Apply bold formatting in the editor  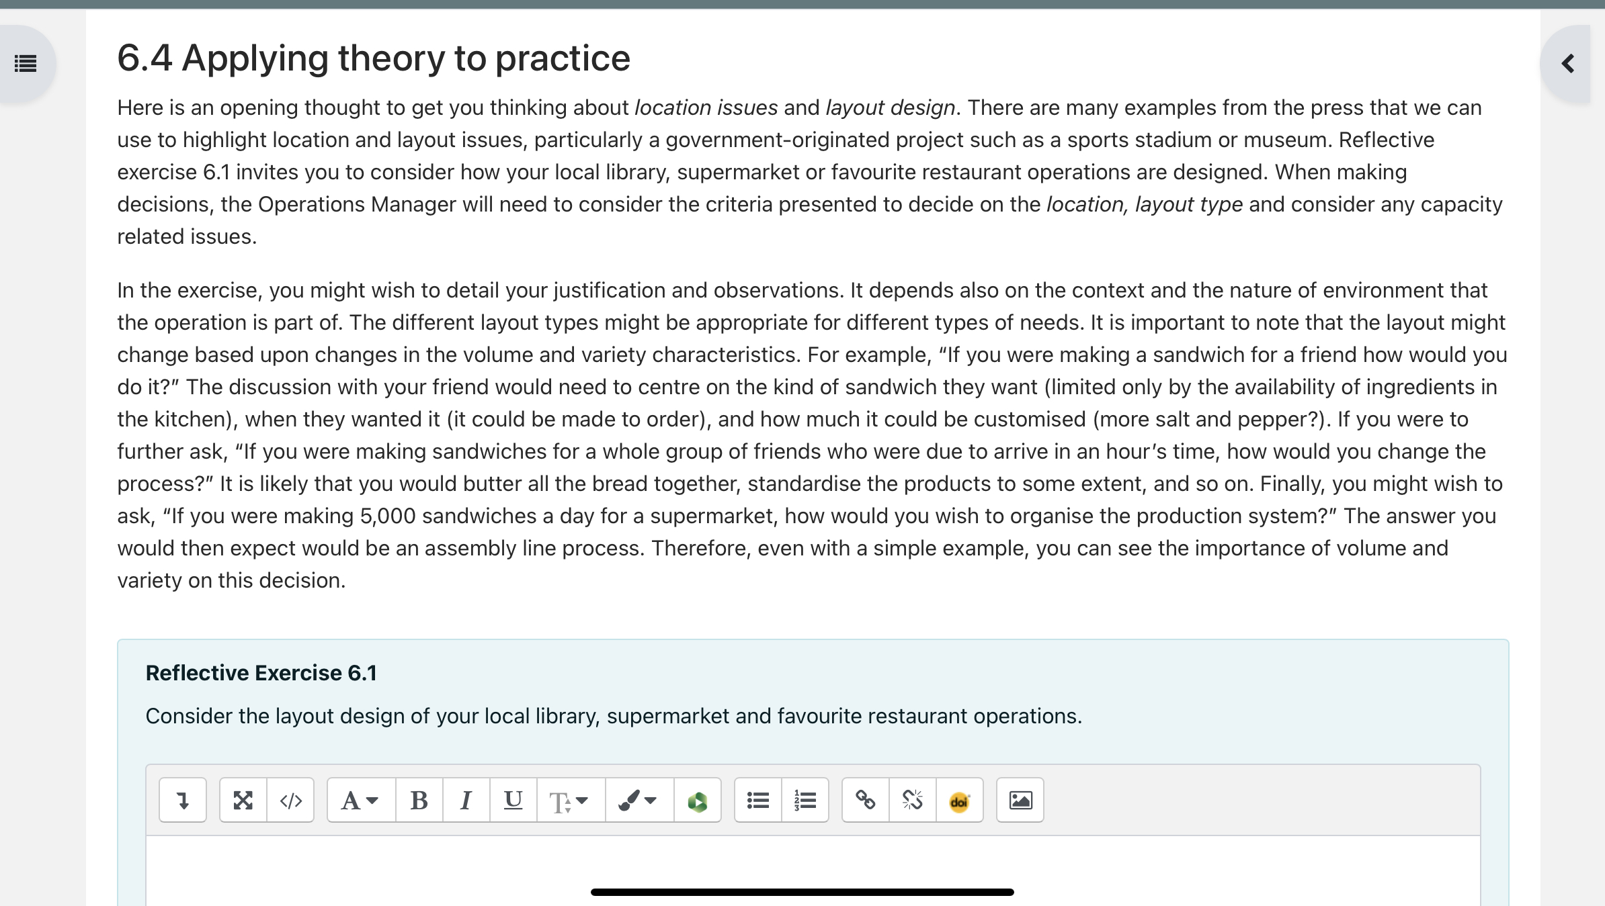click(x=419, y=799)
